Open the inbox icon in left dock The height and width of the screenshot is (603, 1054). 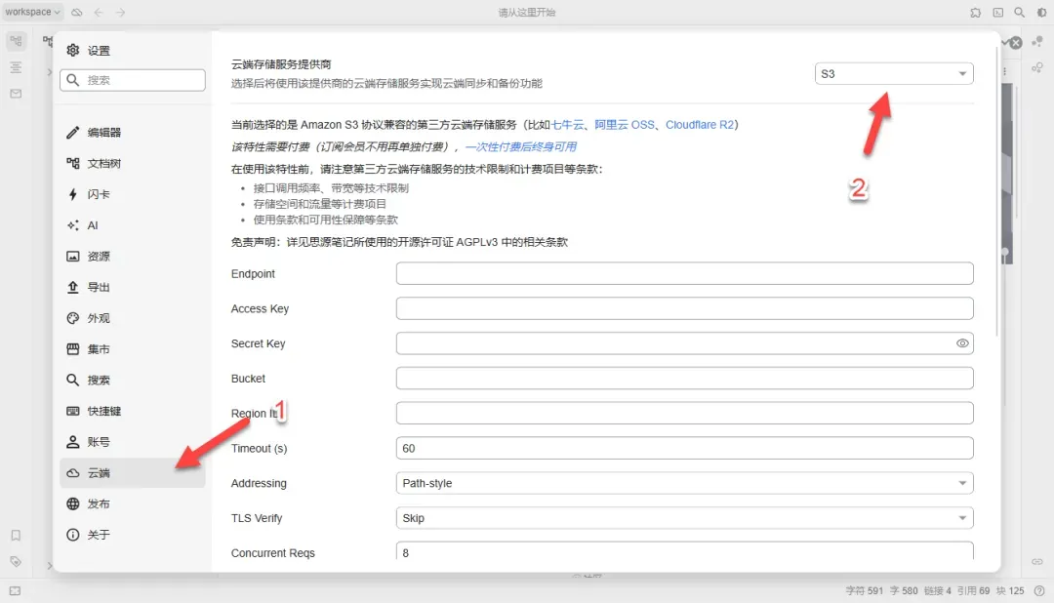click(x=16, y=94)
